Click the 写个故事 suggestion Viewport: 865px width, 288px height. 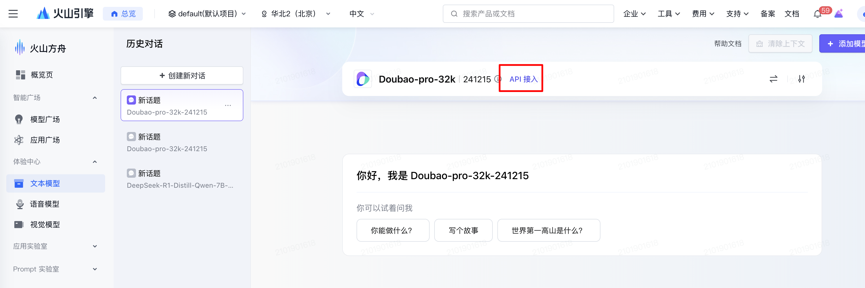[463, 231]
